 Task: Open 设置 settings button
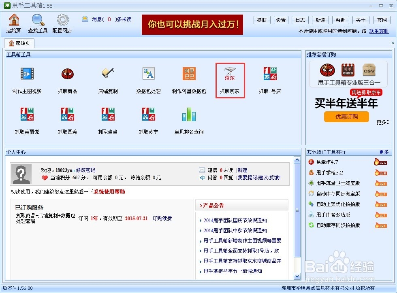coord(281,20)
